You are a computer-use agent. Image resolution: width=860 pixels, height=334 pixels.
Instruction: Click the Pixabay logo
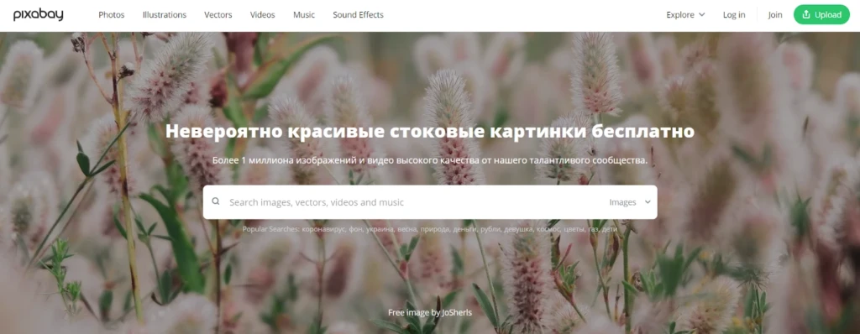pyautogui.click(x=39, y=15)
